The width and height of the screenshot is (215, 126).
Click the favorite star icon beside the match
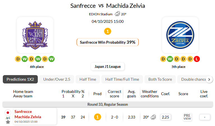coord(8,122)
